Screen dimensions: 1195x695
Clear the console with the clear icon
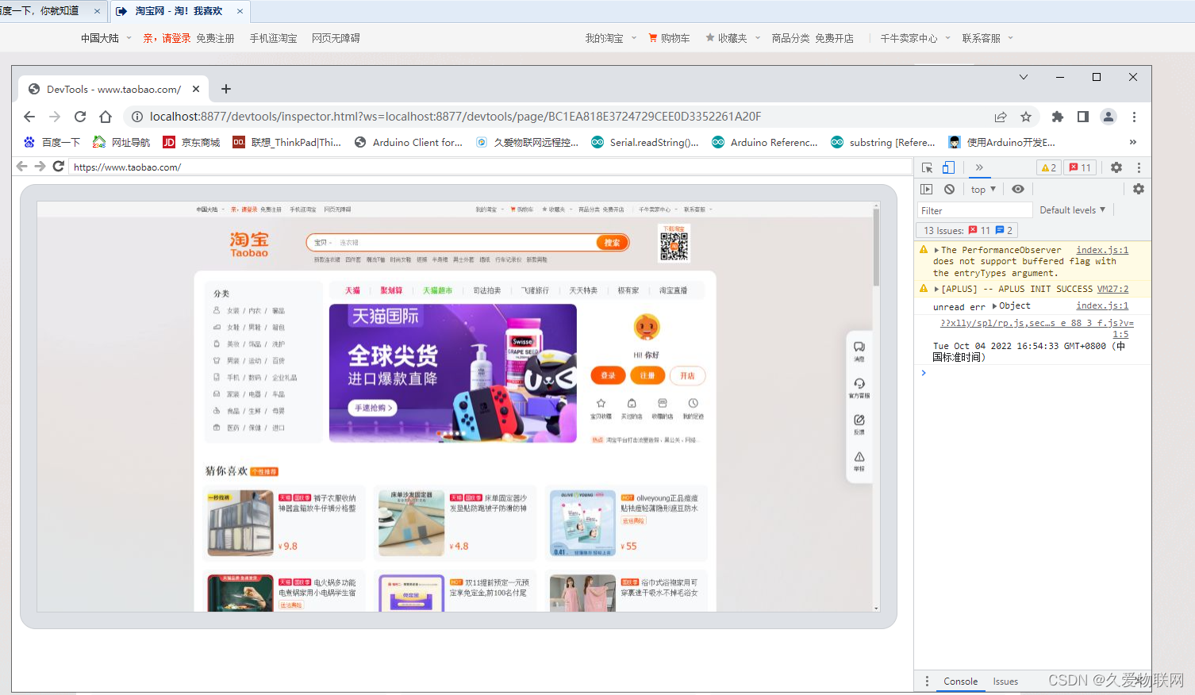[950, 189]
